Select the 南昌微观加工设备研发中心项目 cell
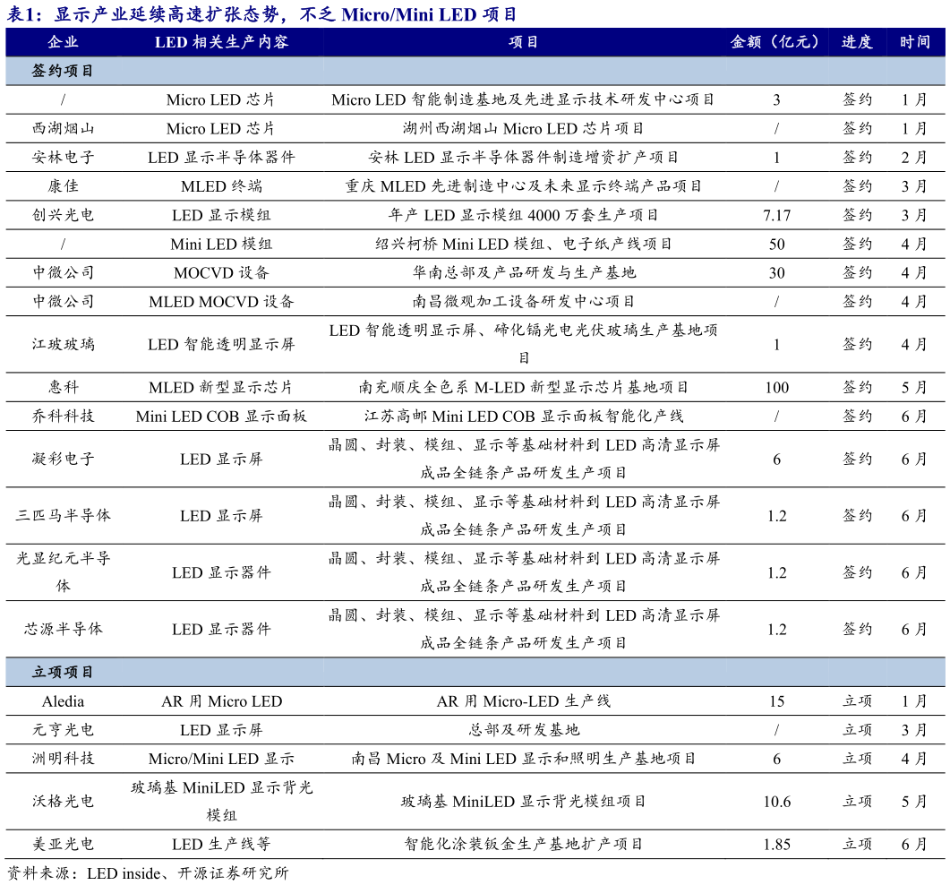This screenshot has width=950, height=885. click(523, 301)
